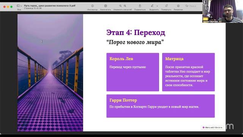Click the Матрица card title
The image size is (243, 137).
[174, 59]
